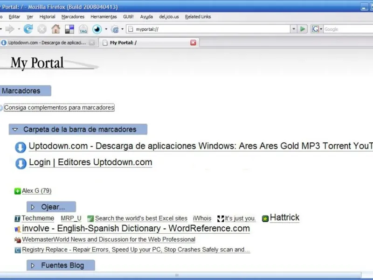Open Login | Editores Uptodown.com link
The height and width of the screenshot is (280, 373).
coord(90,162)
